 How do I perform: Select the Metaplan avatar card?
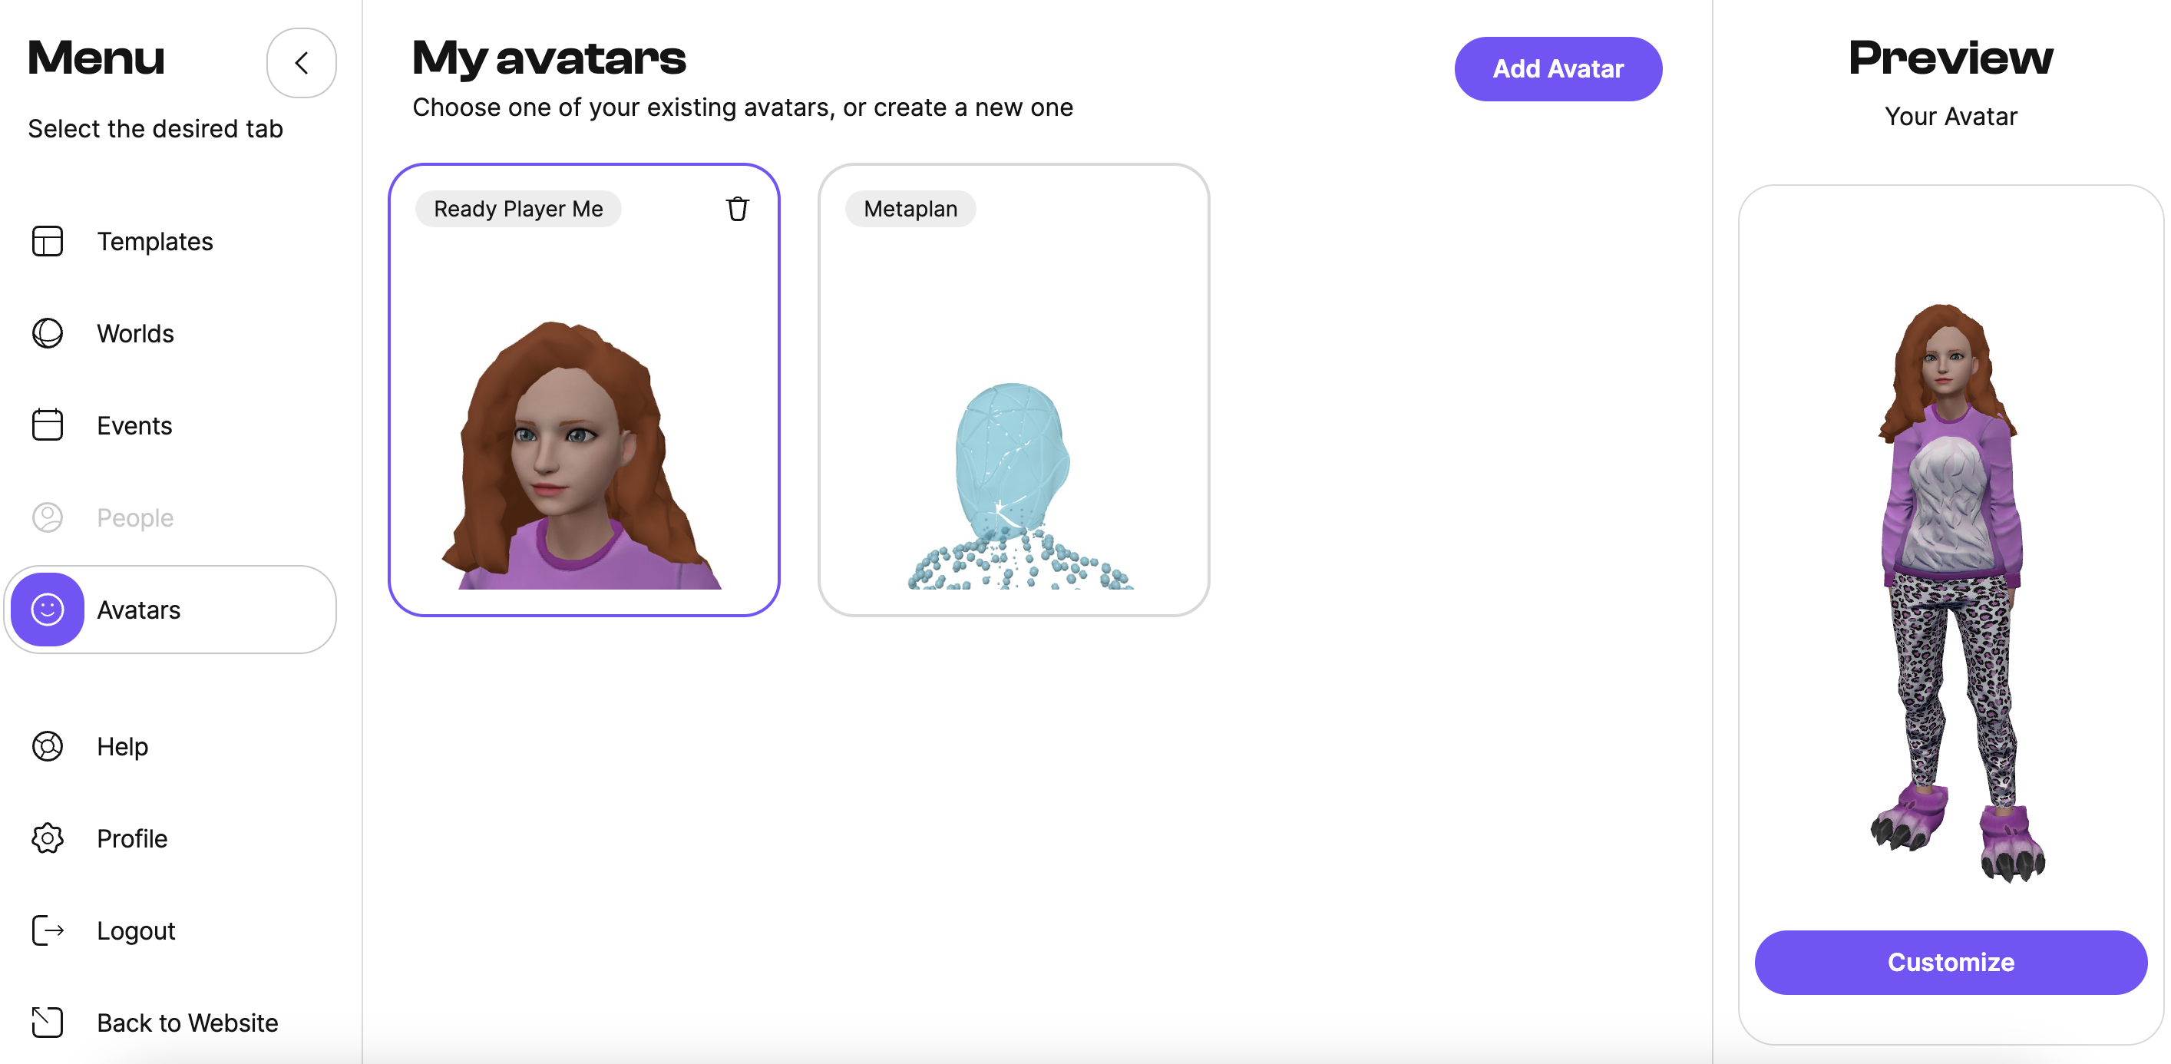[x=1013, y=421]
